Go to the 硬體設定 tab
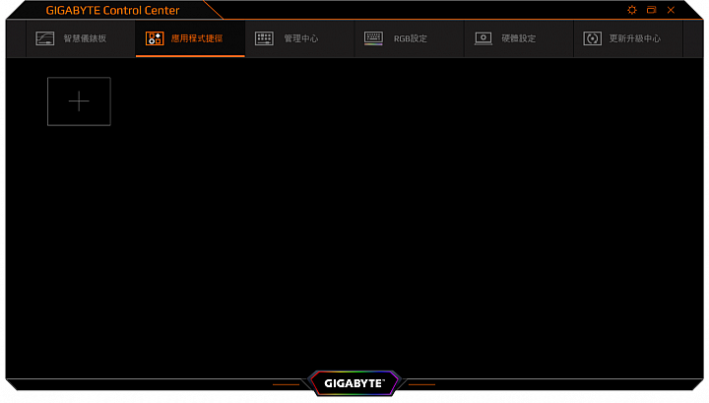Screen dimensions: 709x403 [519, 38]
